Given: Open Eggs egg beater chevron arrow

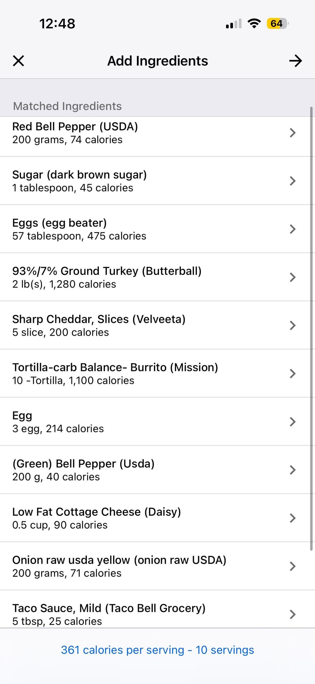Looking at the screenshot, I should point(293,229).
